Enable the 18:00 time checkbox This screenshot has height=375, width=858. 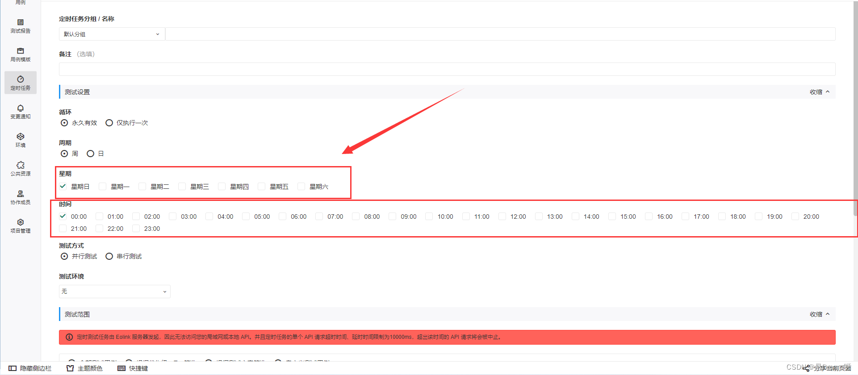(x=722, y=216)
